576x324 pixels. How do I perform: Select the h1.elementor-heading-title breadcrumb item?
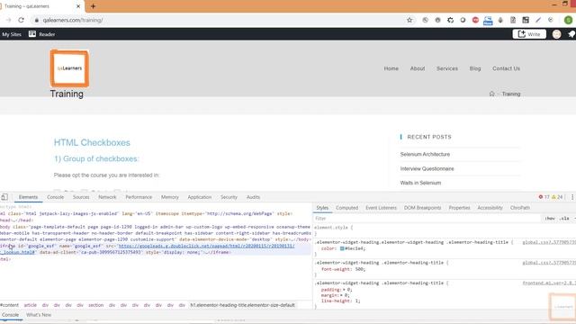click(242, 305)
